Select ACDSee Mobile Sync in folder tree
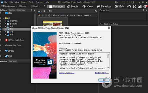The width and height of the screenshot is (148, 93). [14, 40]
